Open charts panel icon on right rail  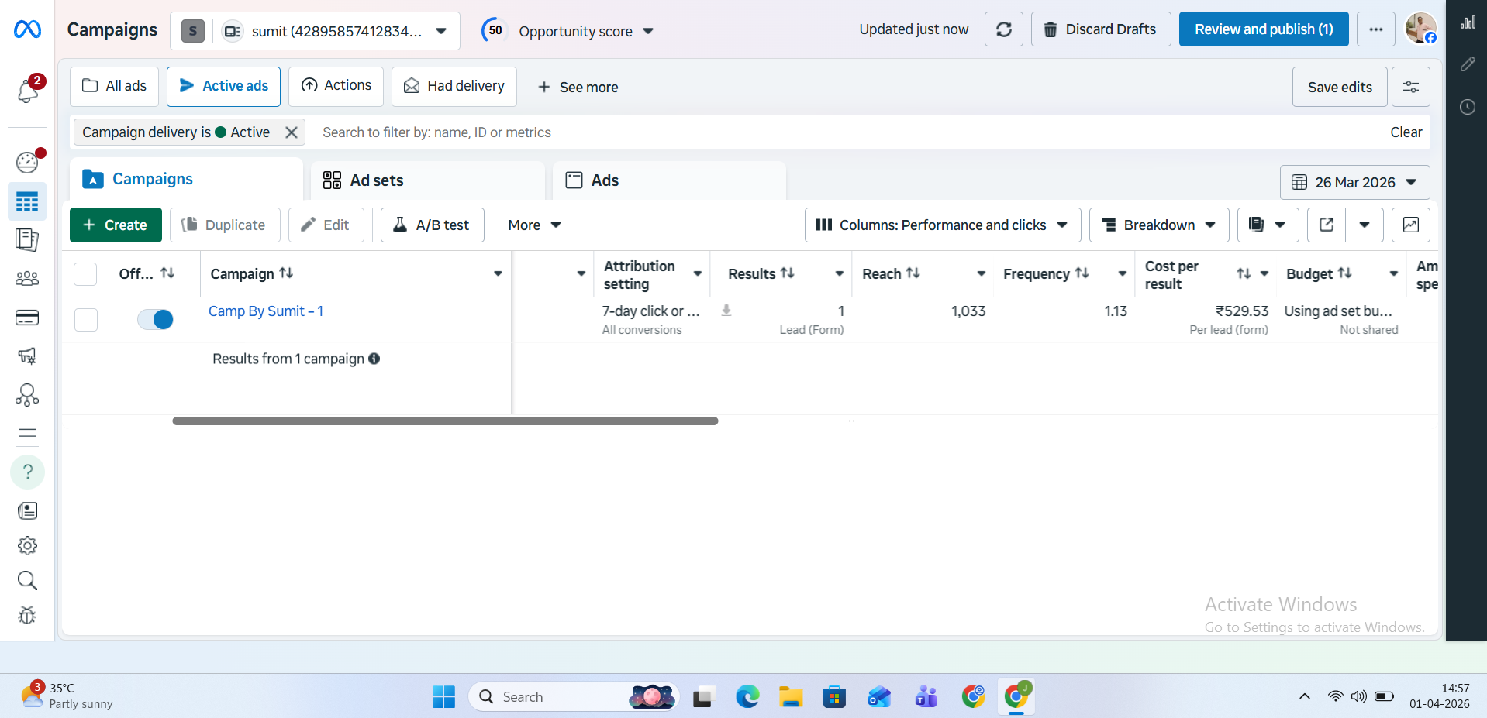(x=1468, y=22)
